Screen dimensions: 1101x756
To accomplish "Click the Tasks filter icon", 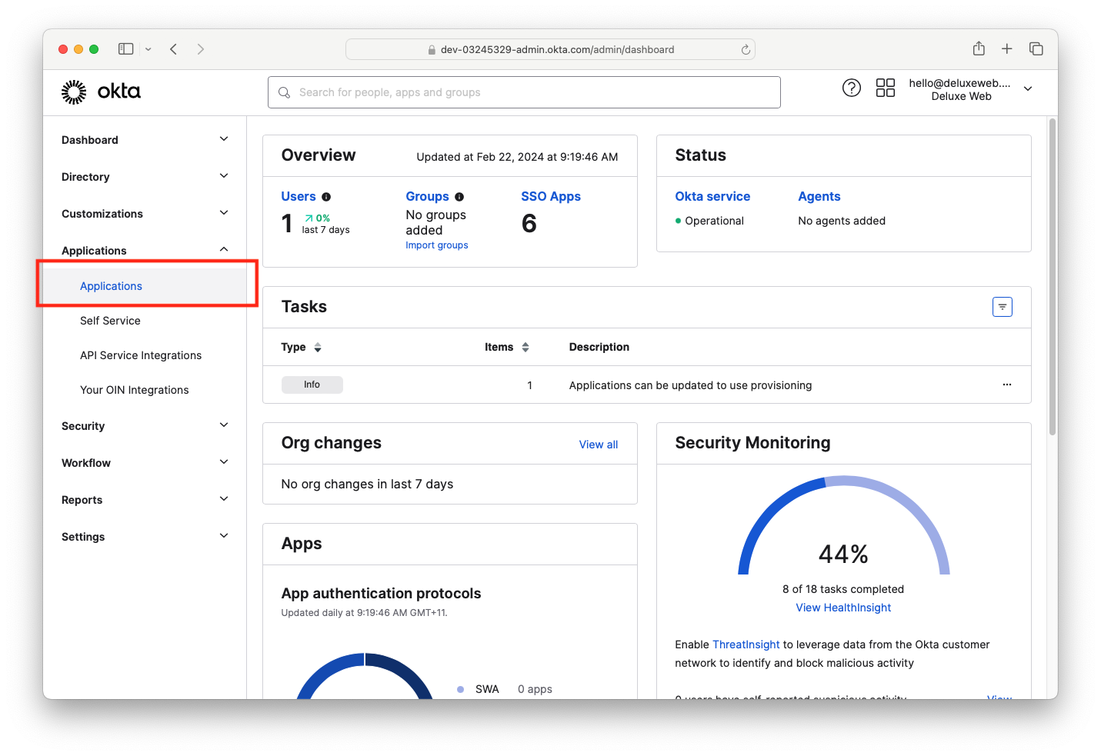I will (1002, 307).
